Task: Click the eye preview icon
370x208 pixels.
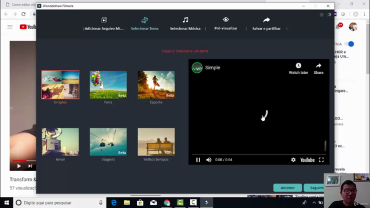Action: click(226, 20)
